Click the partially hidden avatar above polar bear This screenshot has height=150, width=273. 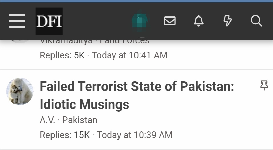(20, 41)
